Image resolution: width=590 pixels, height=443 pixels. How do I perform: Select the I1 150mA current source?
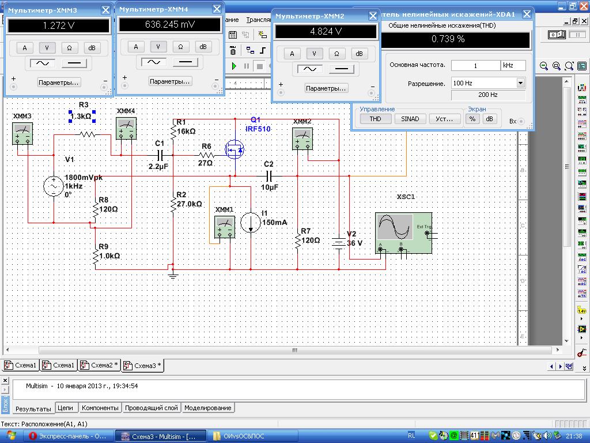coord(251,223)
